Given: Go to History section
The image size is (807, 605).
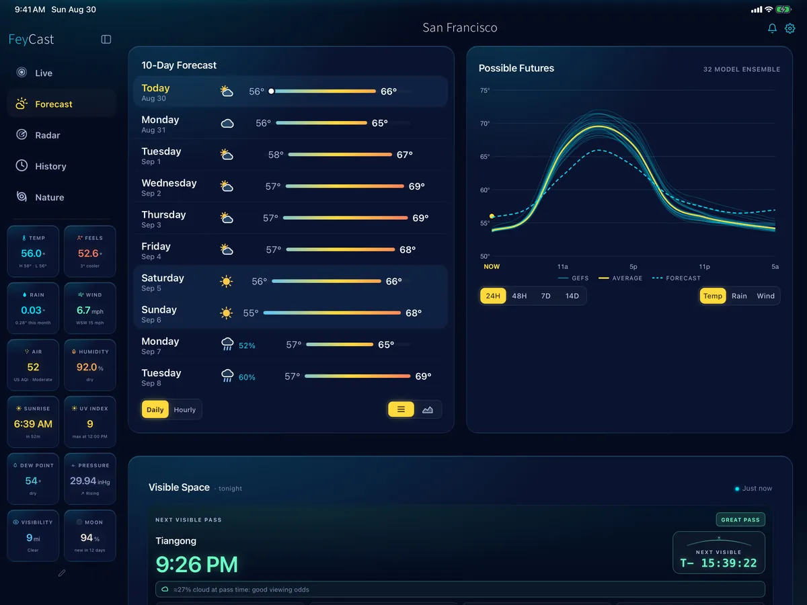Looking at the screenshot, I should 62,165.
